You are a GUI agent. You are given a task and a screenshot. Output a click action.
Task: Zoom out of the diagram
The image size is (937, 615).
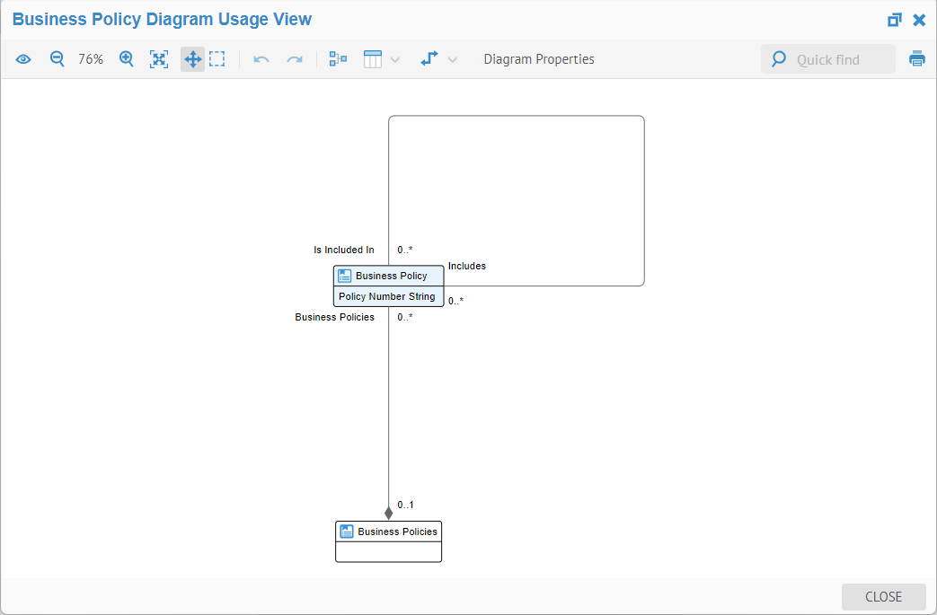point(57,59)
